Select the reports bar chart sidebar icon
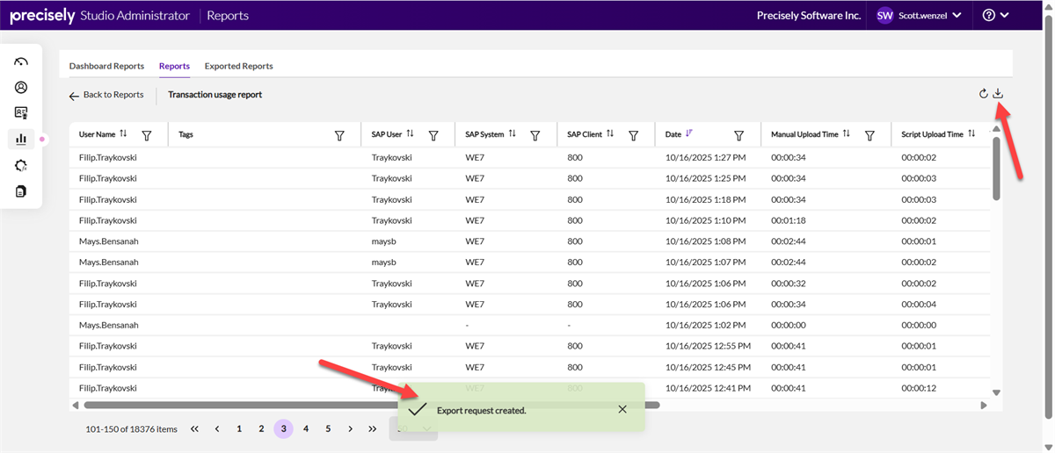The width and height of the screenshot is (1055, 453). (21, 139)
